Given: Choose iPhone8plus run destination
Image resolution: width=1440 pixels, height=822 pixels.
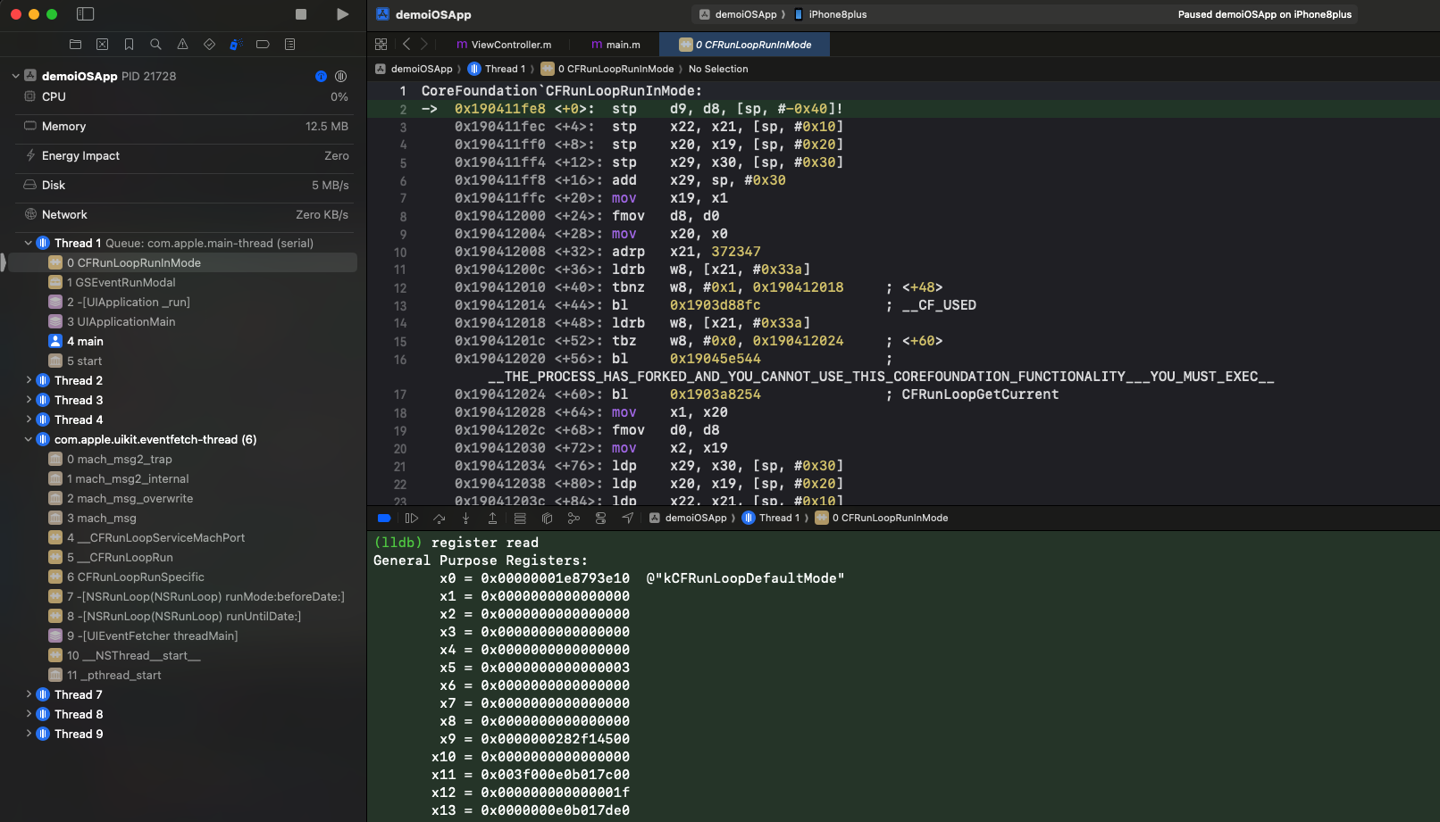Looking at the screenshot, I should click(x=830, y=14).
